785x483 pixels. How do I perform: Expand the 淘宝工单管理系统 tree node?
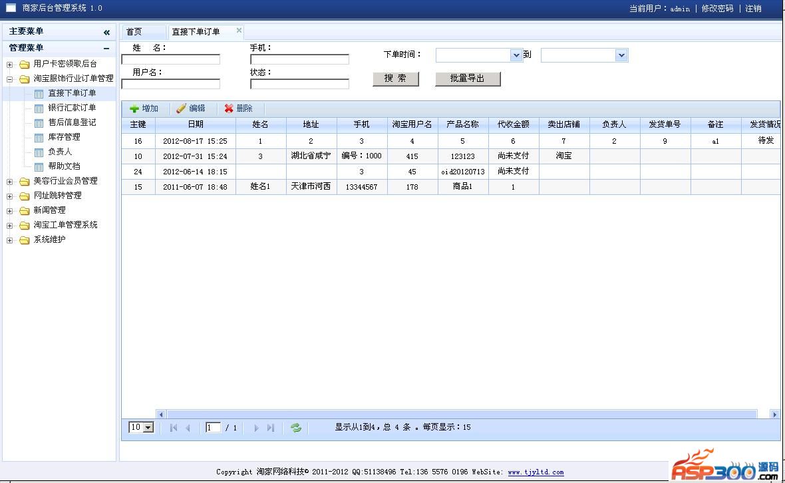(9, 226)
